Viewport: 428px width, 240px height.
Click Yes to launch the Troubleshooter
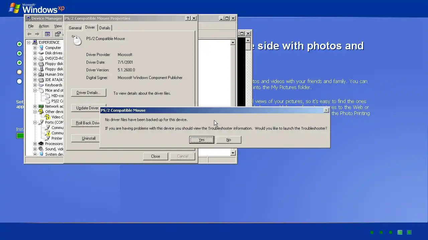pos(202,140)
